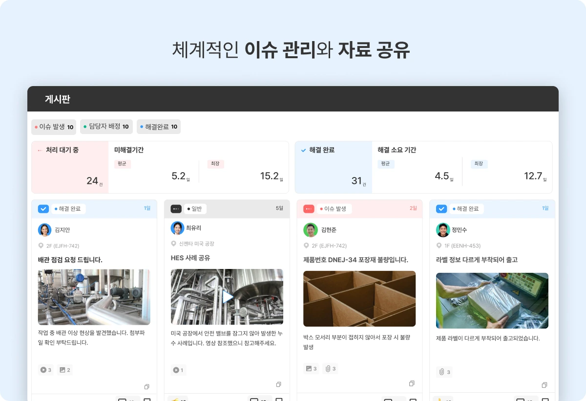This screenshot has width=586, height=401.
Task: Click the author name 정민수
Action: pos(460,230)
